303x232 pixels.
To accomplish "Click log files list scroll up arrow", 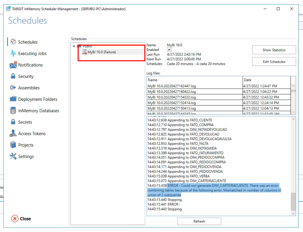I will 293,86.
